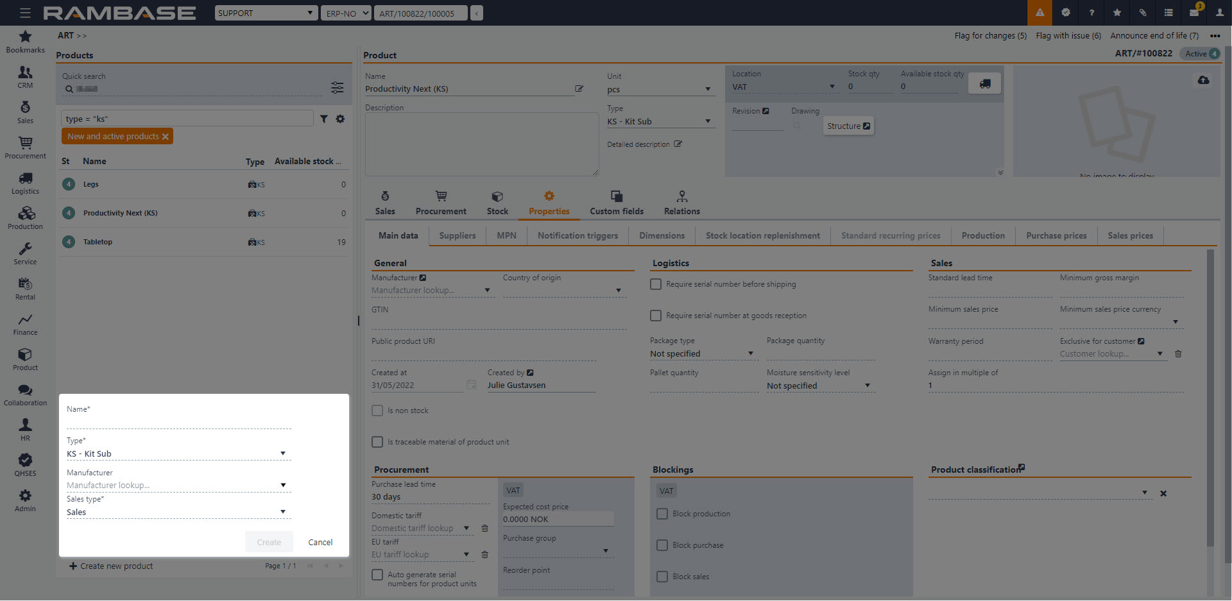Open the QHSES sidebar icon

click(25, 465)
